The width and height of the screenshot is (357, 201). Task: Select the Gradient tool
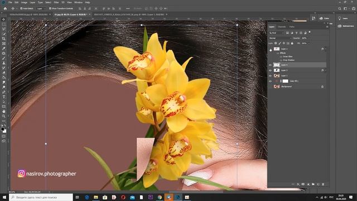(4, 78)
